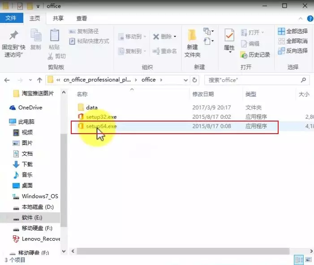Click Invert selection in ribbon
This screenshot has width=314, height=265.
pos(293,51)
